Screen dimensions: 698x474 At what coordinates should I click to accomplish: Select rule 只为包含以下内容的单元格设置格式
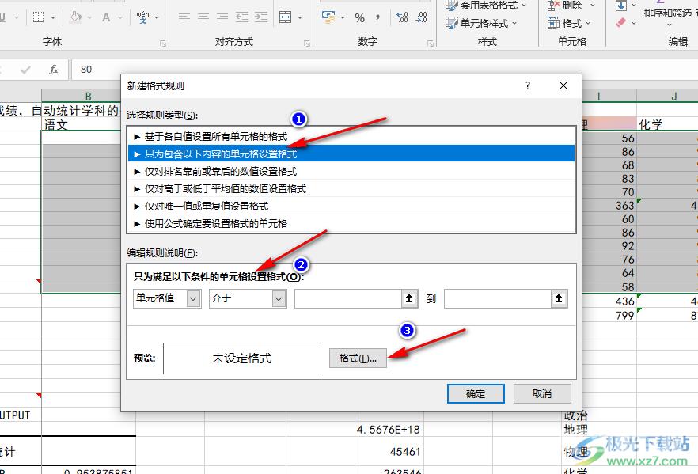351,154
